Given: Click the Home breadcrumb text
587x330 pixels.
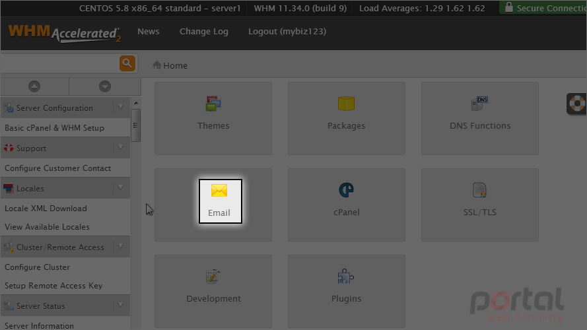Looking at the screenshot, I should [175, 65].
